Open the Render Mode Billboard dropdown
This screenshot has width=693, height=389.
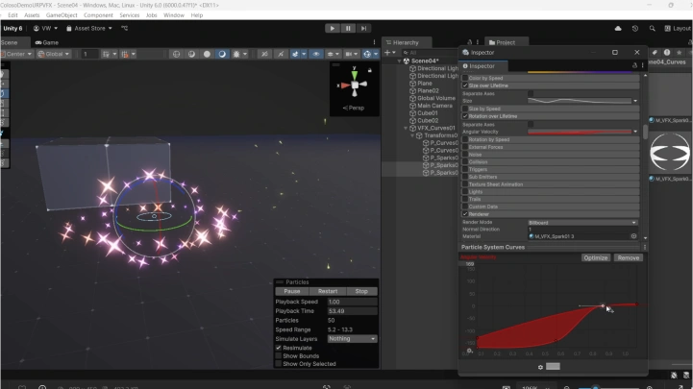pos(582,223)
